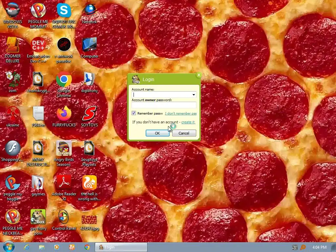This screenshot has height=252, width=336.
Task: Click the peggle my heggle icon
Action: pyautogui.click(x=12, y=188)
